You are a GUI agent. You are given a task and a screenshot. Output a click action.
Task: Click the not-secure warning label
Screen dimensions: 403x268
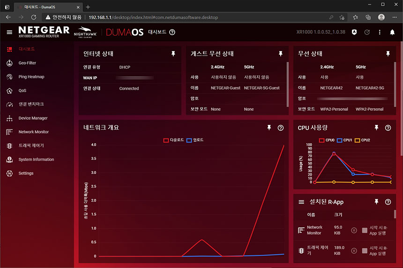click(63, 17)
